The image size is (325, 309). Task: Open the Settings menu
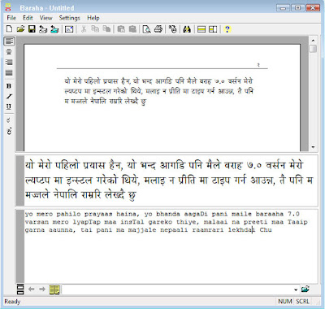pyautogui.click(x=70, y=18)
